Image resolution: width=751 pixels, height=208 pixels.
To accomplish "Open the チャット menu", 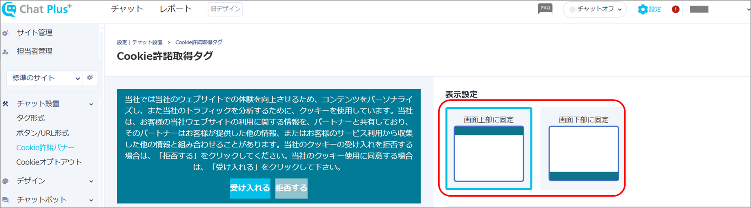I will point(127,9).
